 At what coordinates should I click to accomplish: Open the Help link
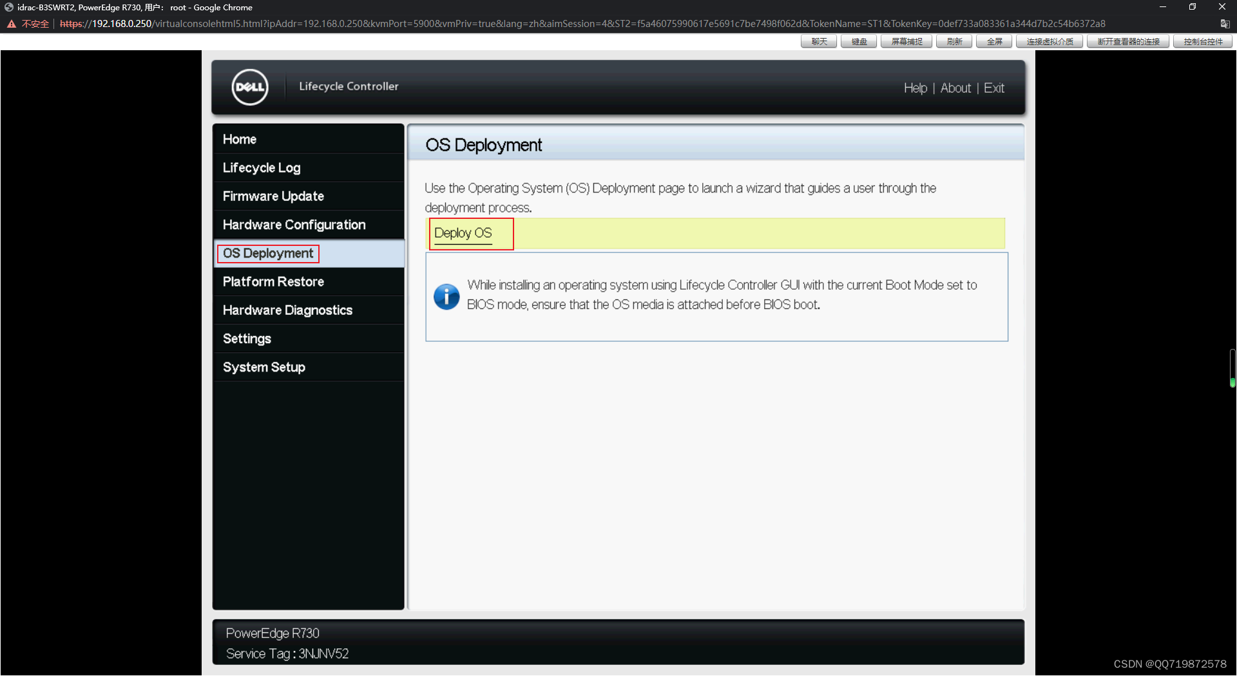[915, 88]
